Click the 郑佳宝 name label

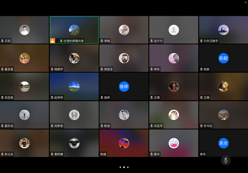tap(108, 69)
